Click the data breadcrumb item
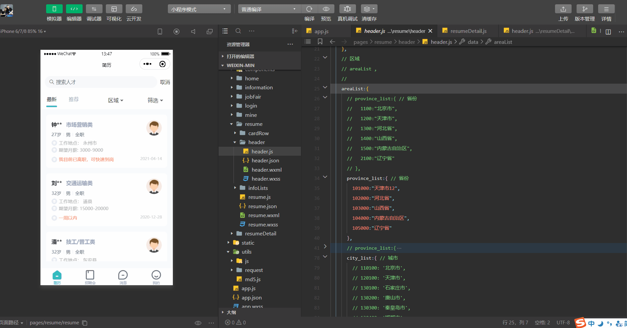 pos(473,42)
